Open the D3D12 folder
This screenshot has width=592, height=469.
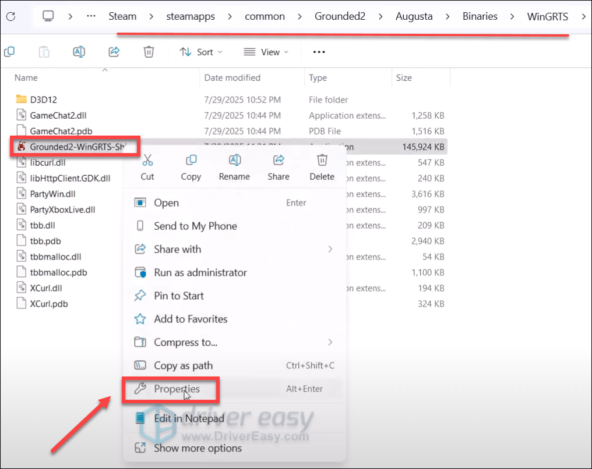point(43,100)
